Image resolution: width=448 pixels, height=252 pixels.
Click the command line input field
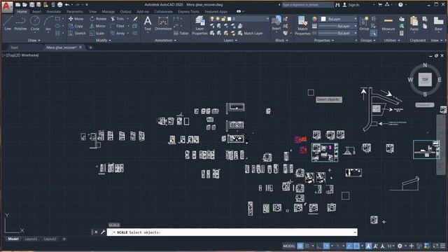[x=232, y=232]
